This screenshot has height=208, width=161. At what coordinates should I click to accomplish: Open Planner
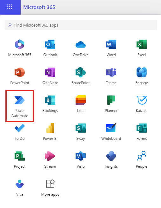click(111, 104)
